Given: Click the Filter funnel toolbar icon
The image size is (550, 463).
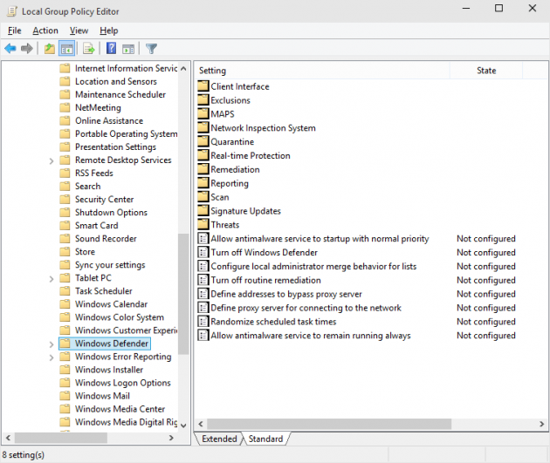Looking at the screenshot, I should 152,48.
